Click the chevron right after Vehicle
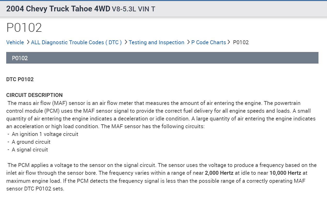This screenshot has width=327, height=198. [28, 42]
